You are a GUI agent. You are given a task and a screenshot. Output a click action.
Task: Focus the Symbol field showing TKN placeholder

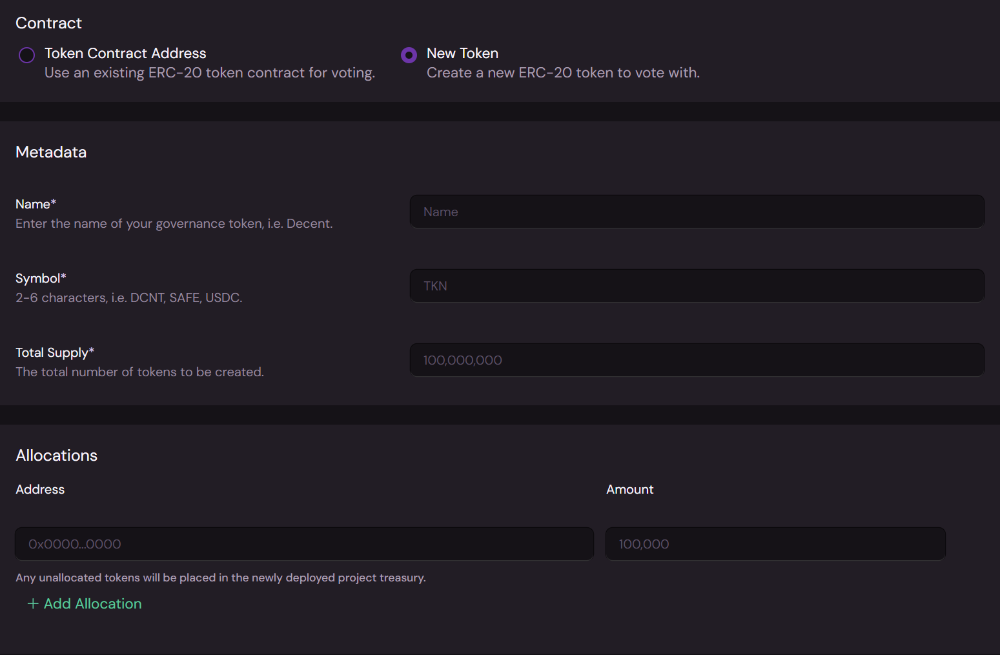pyautogui.click(x=697, y=286)
